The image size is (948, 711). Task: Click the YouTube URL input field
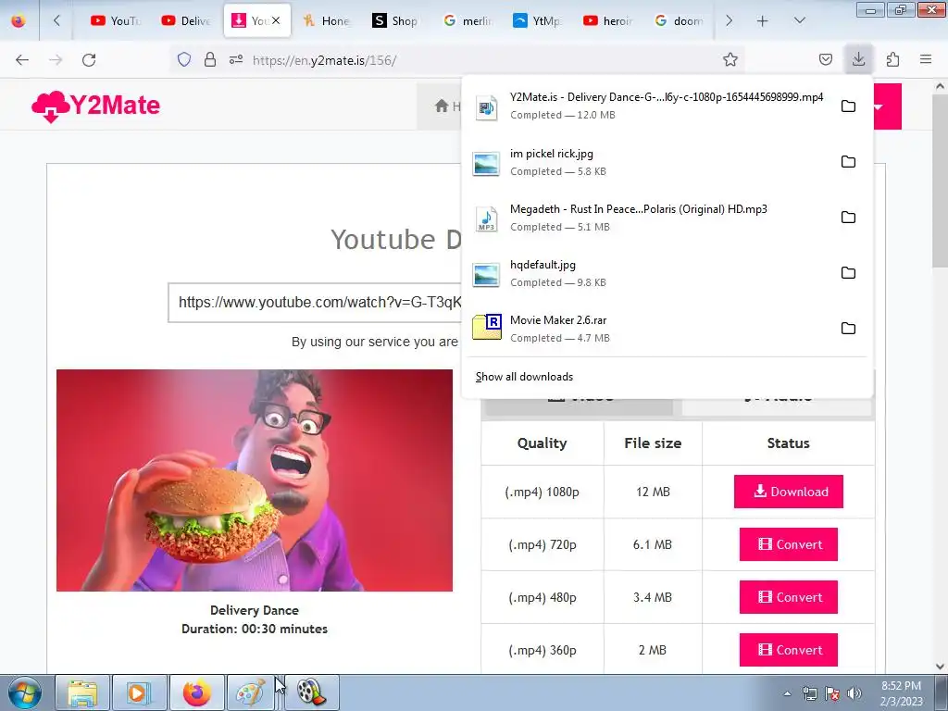point(315,303)
